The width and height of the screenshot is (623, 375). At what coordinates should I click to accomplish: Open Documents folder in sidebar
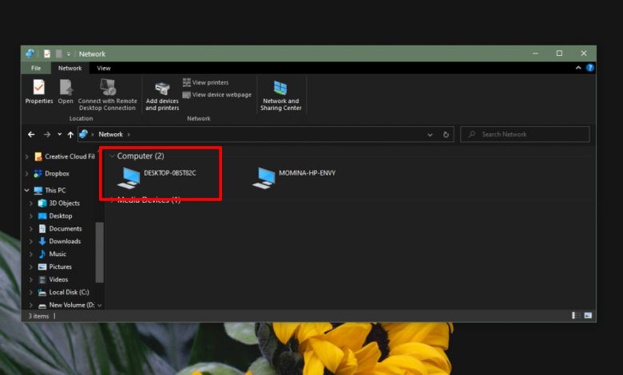(x=60, y=228)
